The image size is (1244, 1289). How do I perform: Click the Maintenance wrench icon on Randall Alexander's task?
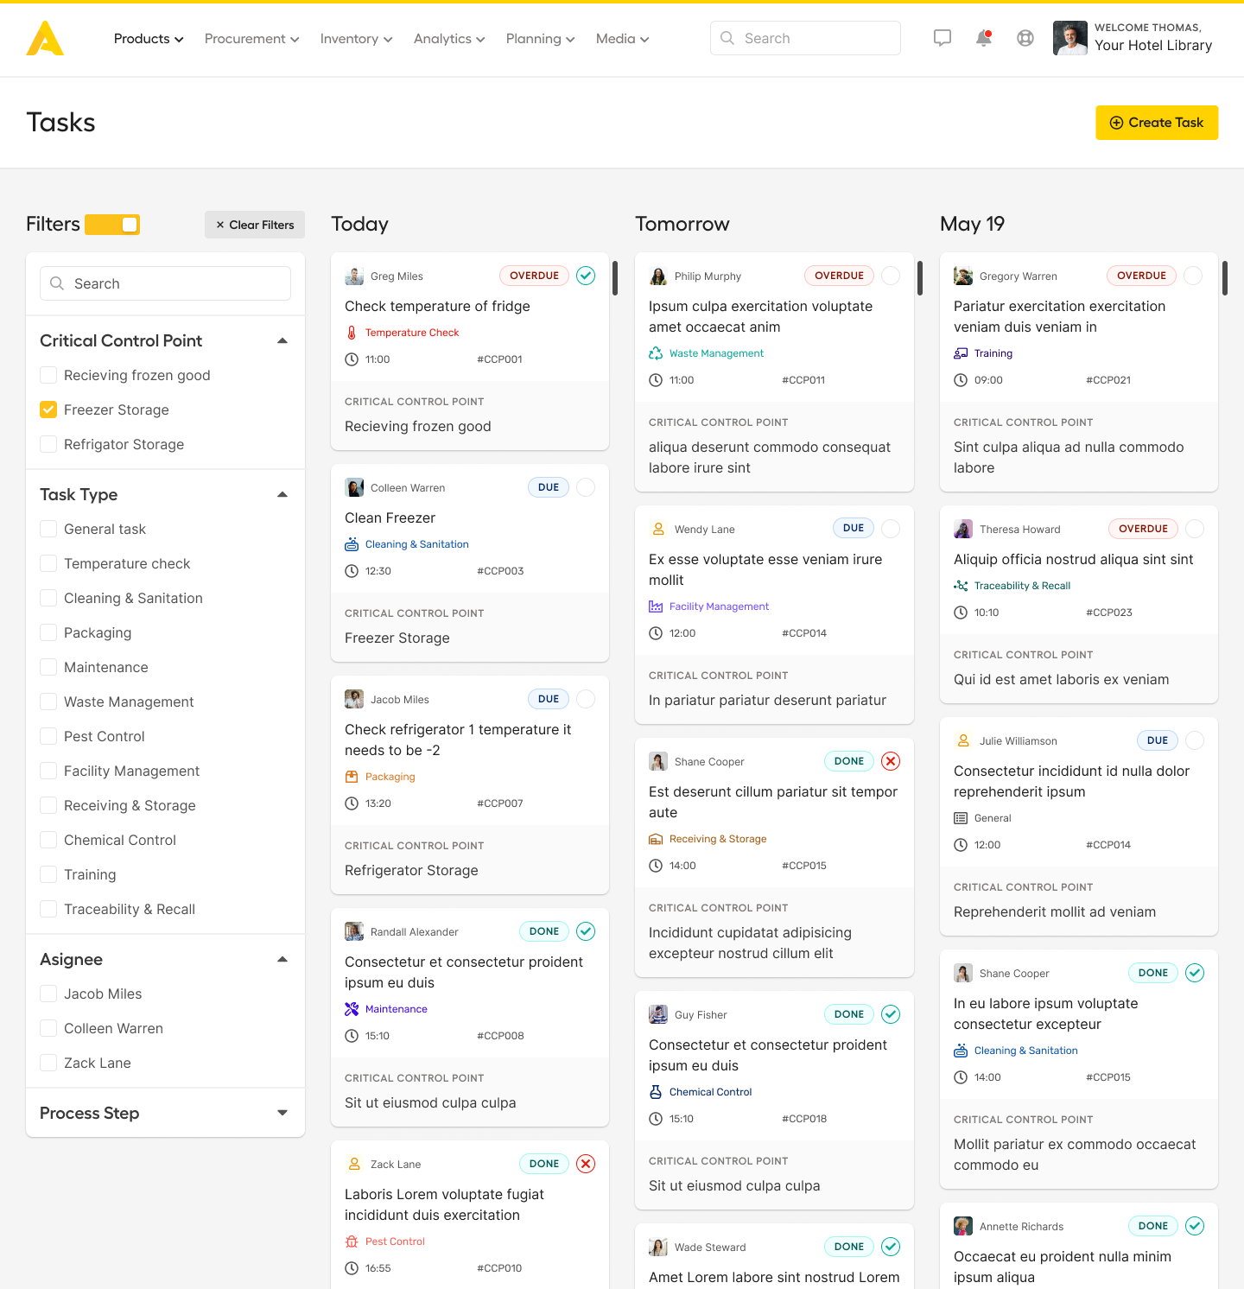[x=352, y=1008]
